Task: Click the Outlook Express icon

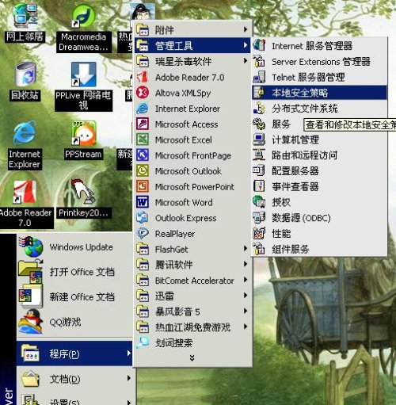Action: pos(143,218)
